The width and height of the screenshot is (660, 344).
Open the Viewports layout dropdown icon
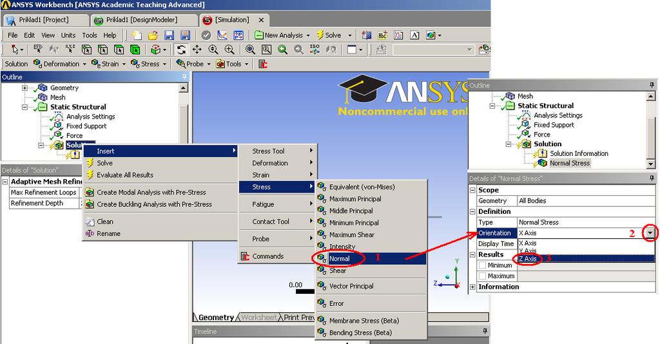[355, 50]
